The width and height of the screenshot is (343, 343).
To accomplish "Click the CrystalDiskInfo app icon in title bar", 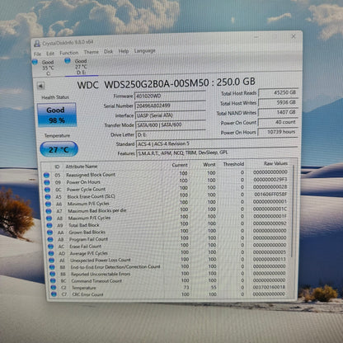I will pyautogui.click(x=37, y=44).
